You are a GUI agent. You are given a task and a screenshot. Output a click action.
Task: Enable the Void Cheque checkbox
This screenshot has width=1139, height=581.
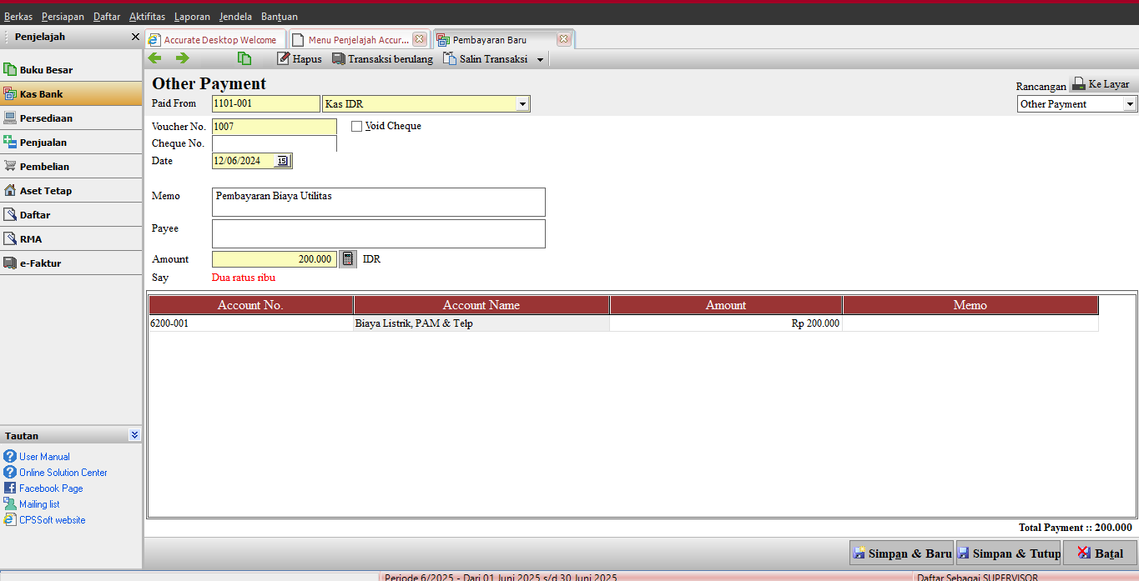pos(357,127)
